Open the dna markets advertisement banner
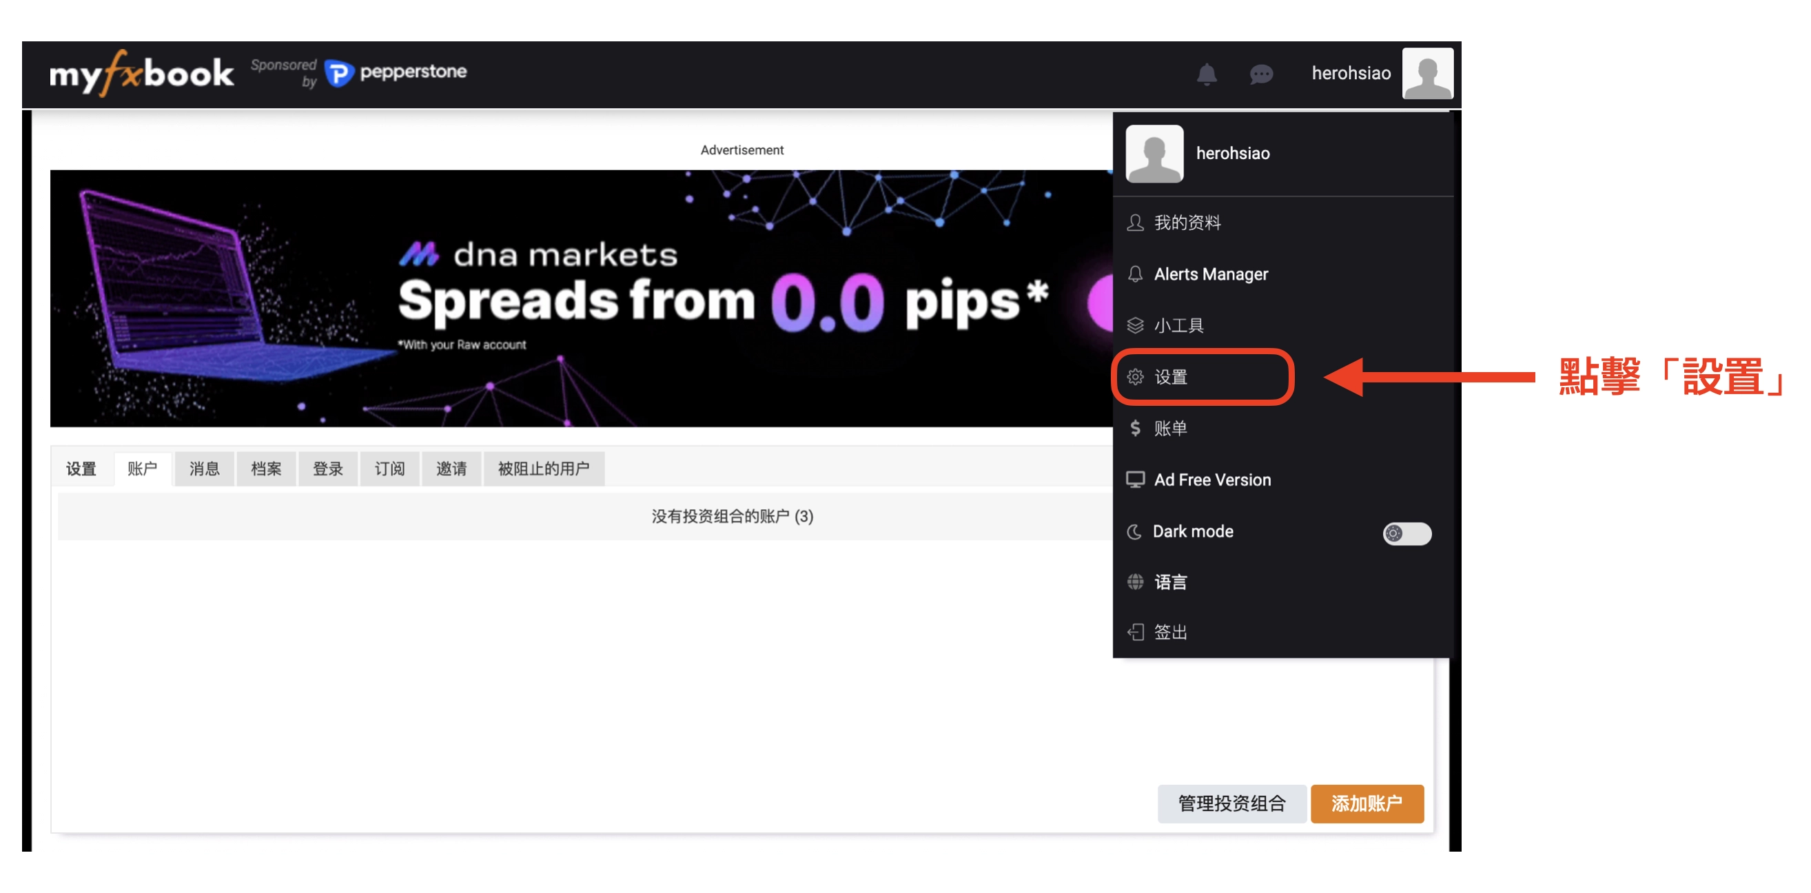The image size is (1811, 893). tap(581, 298)
